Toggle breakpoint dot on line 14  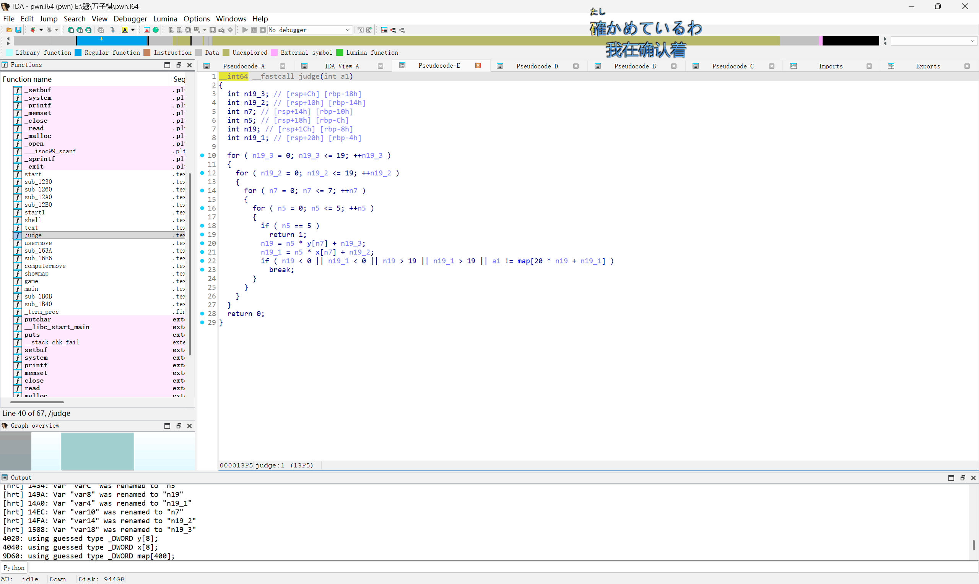click(x=202, y=190)
